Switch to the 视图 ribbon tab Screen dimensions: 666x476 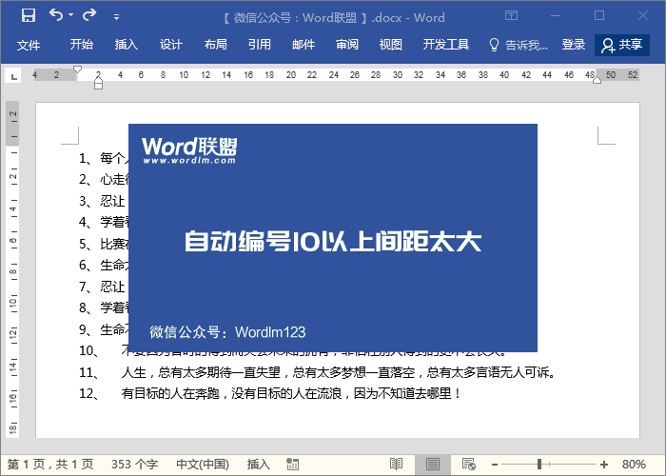click(x=391, y=45)
